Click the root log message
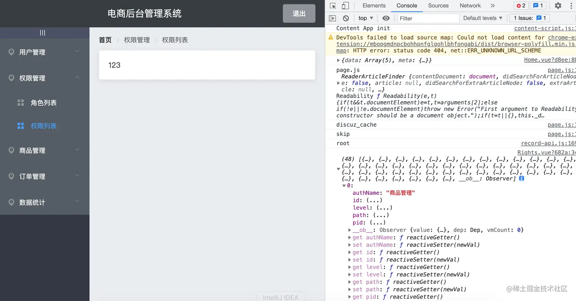The image size is (576, 301). point(343,143)
